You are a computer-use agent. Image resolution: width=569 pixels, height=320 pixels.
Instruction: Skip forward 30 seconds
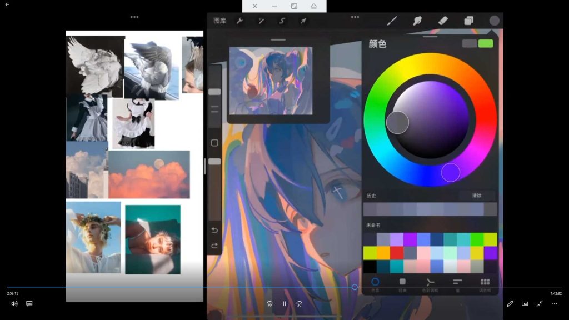300,304
